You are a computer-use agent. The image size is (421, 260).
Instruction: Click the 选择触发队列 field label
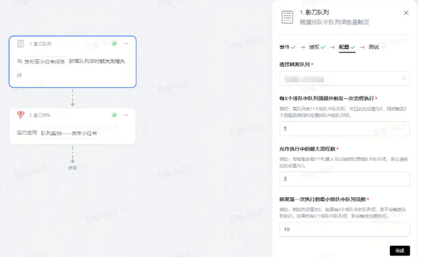click(295, 65)
